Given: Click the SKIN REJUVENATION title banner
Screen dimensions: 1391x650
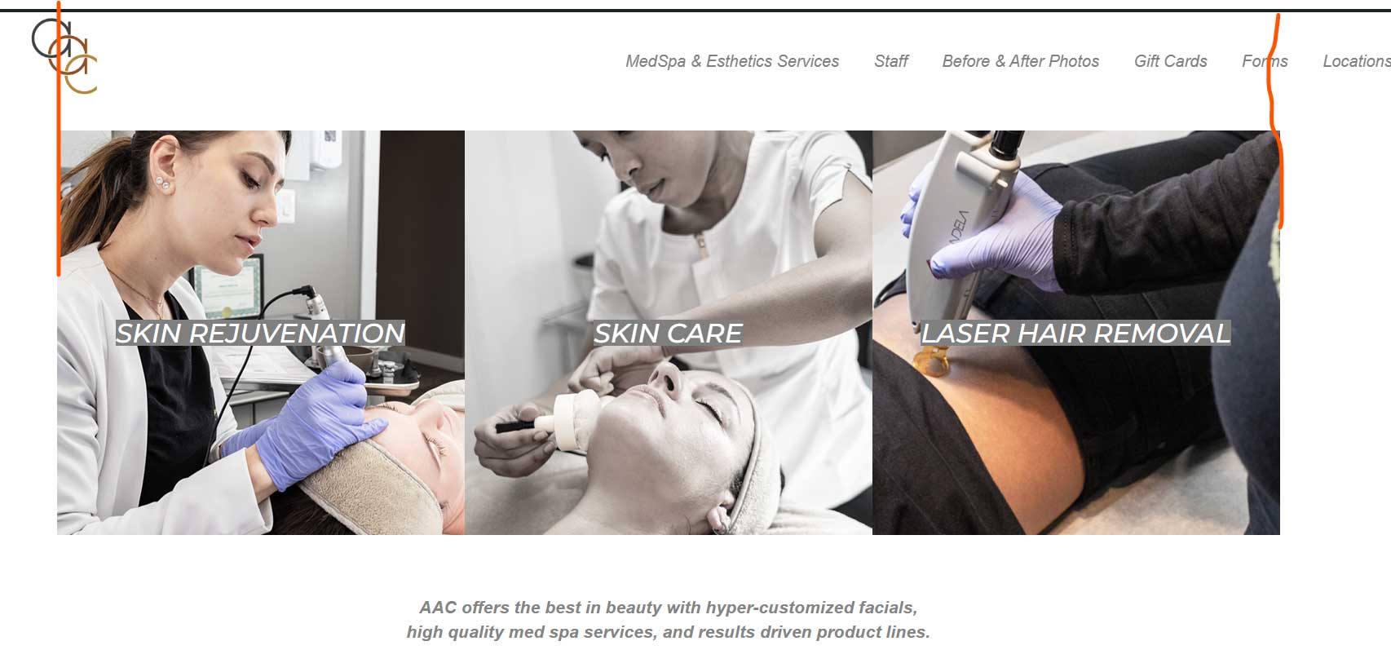Looking at the screenshot, I should [x=260, y=333].
